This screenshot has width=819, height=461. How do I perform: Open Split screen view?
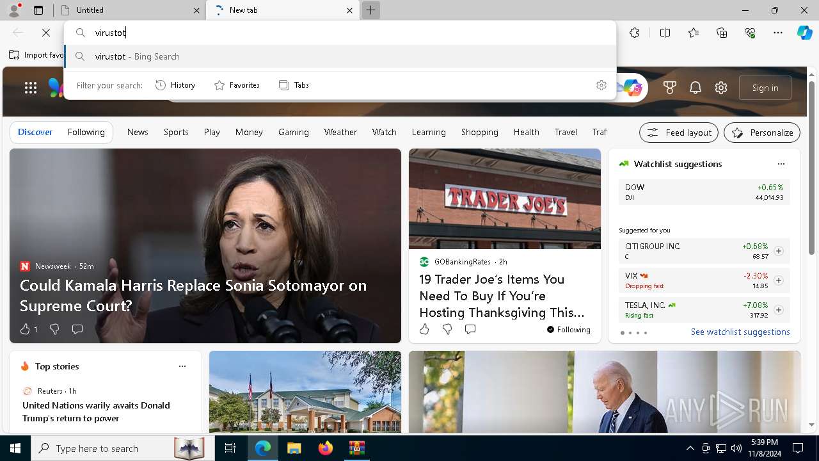tap(665, 33)
